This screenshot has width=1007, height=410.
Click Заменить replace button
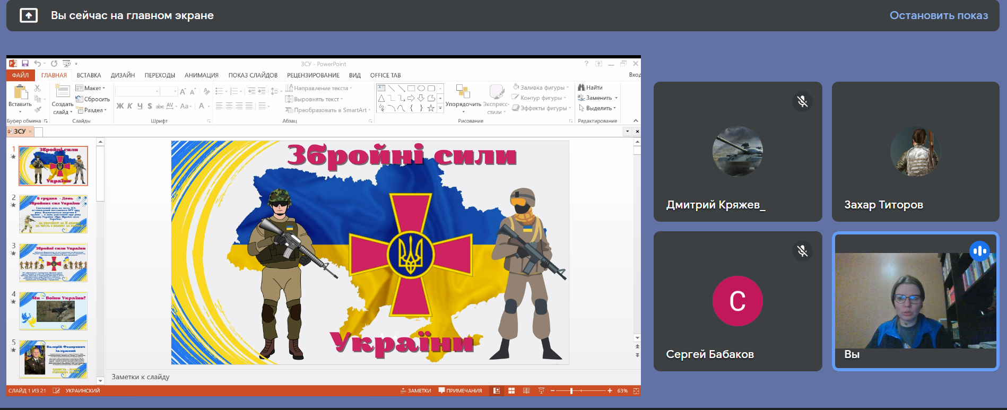pos(597,98)
